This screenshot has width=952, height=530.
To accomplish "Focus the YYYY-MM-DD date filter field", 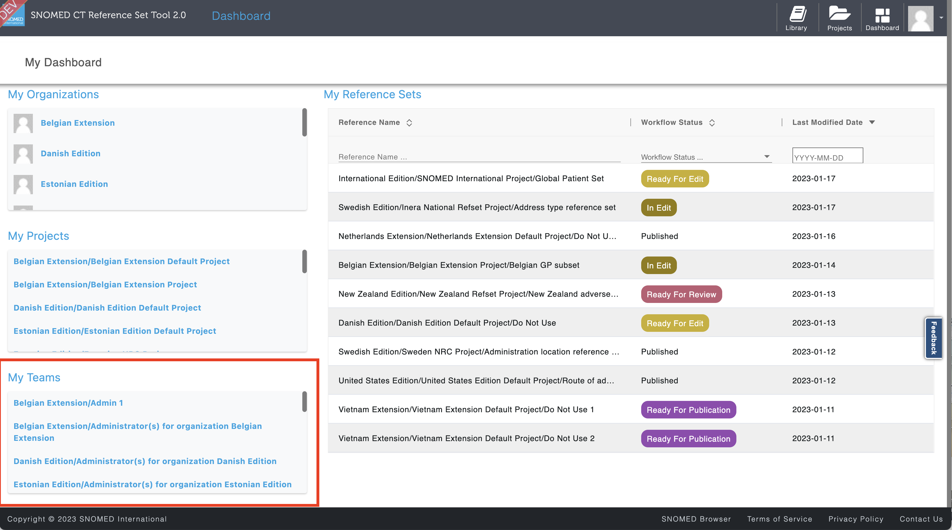I will (827, 155).
